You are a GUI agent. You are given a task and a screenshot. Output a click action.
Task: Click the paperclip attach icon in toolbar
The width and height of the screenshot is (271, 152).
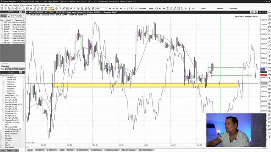[x=35, y=8]
